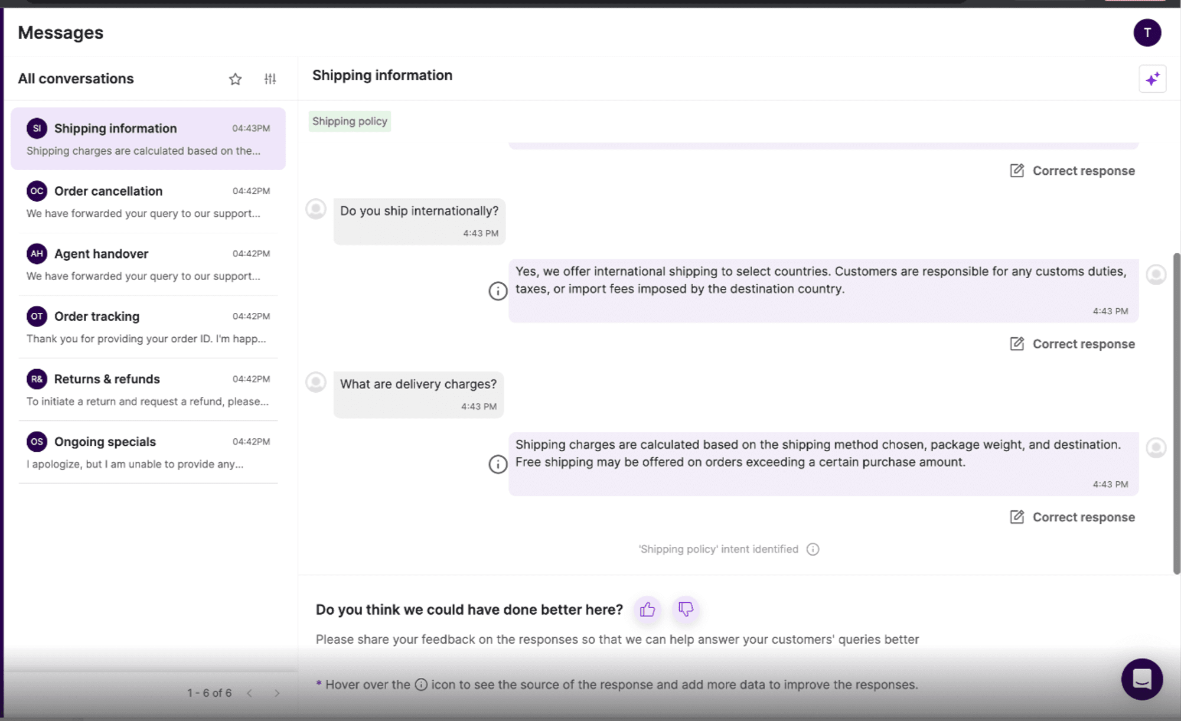Click the Shipping policy tag
The height and width of the screenshot is (721, 1181).
pos(350,121)
